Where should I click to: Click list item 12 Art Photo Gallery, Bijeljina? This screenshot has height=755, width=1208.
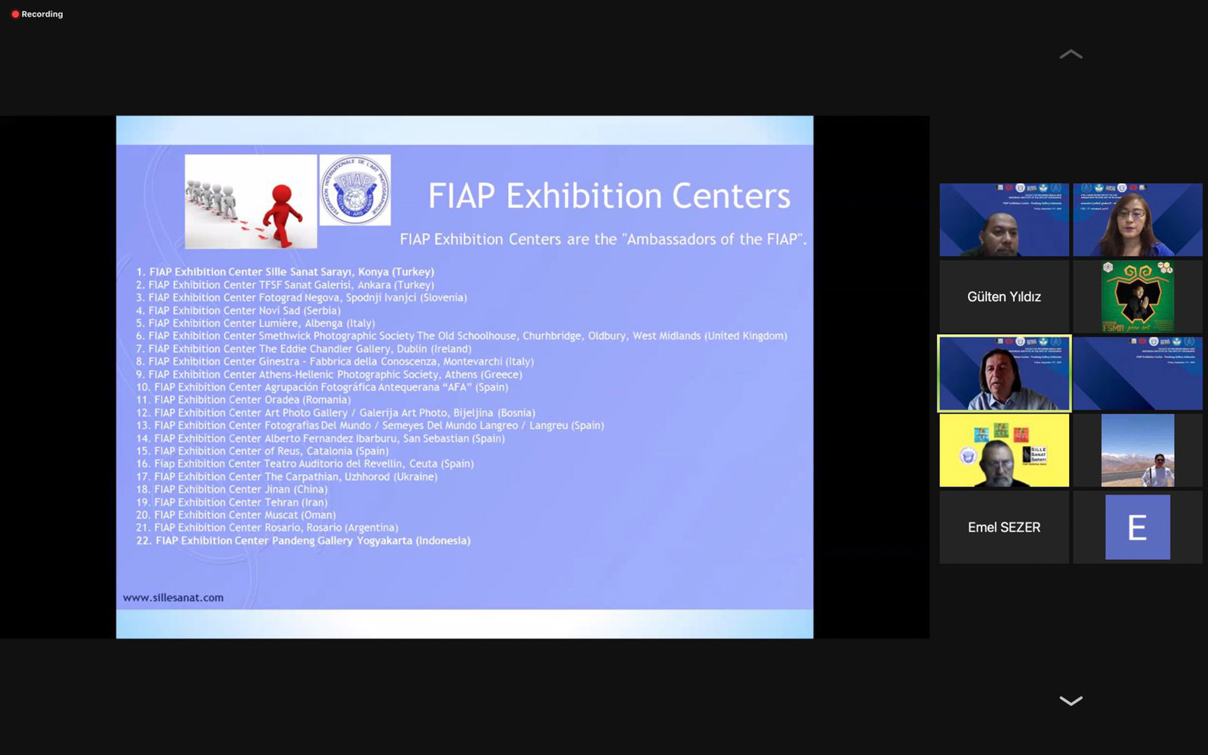[336, 413]
